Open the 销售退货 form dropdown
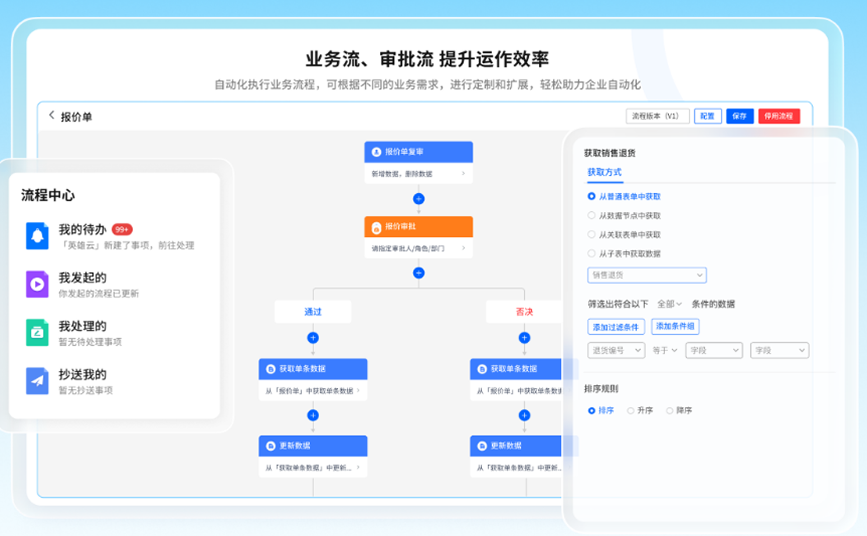 coord(647,275)
